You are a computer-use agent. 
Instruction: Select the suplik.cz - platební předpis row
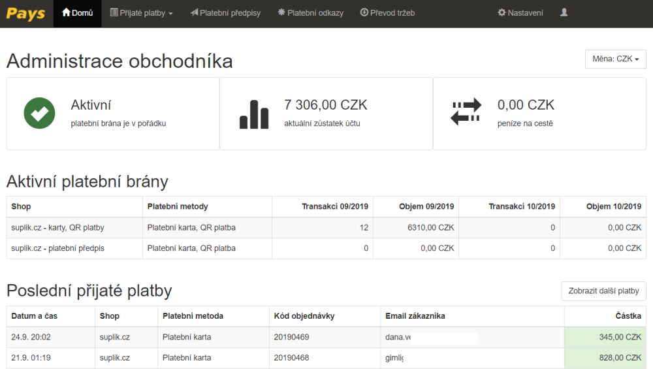[57, 249]
